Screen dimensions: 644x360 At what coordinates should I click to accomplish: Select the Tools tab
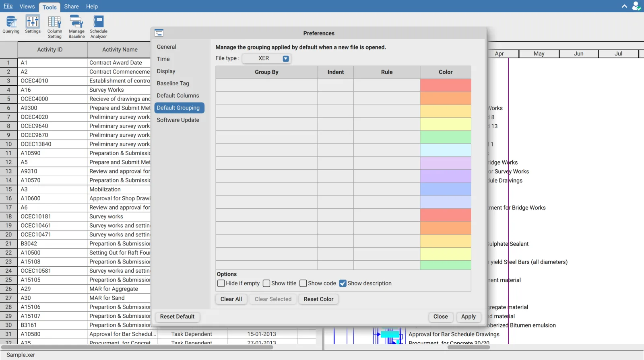pos(50,7)
